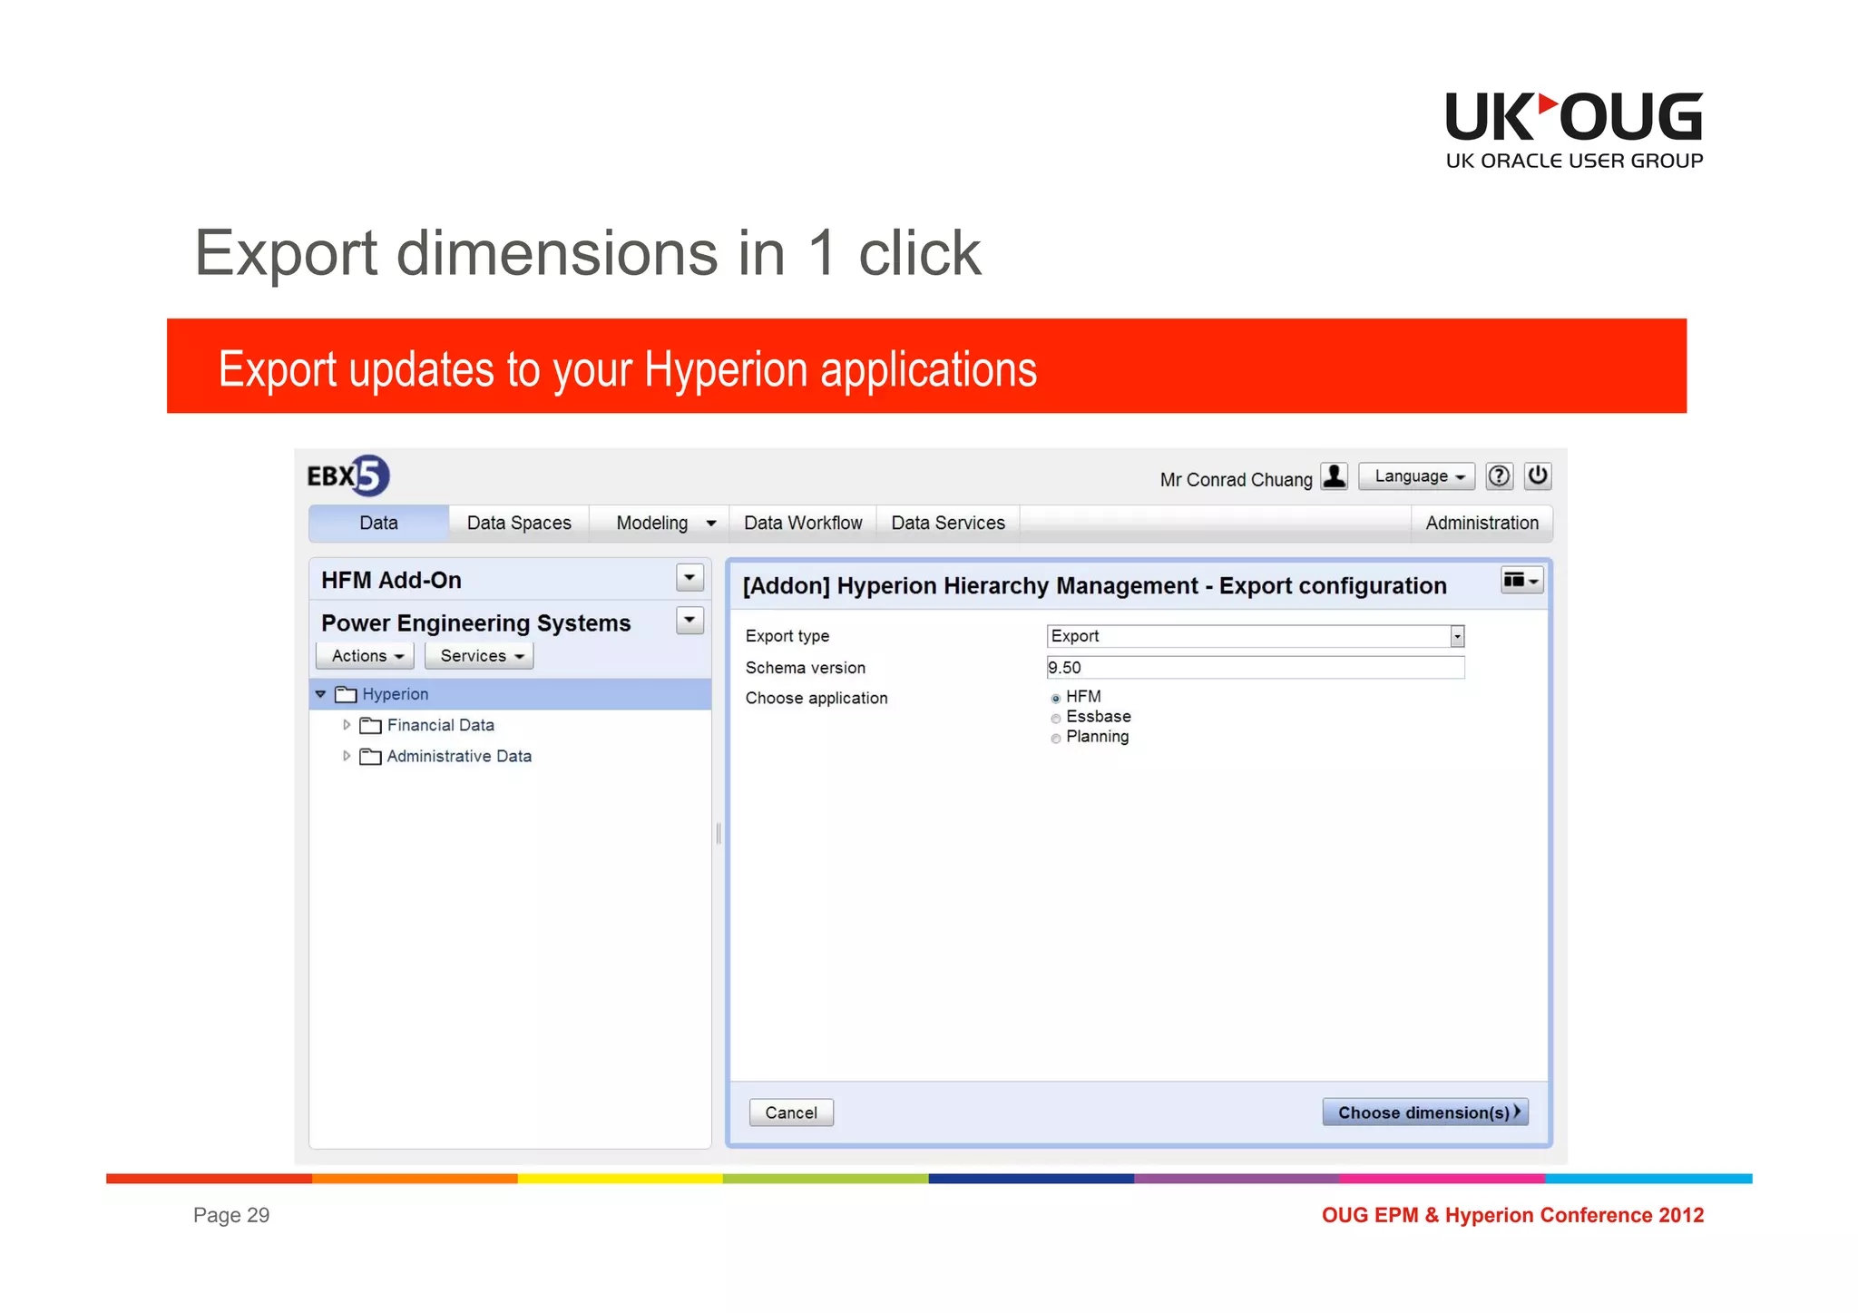Select the Hyperion tree item label

(396, 694)
